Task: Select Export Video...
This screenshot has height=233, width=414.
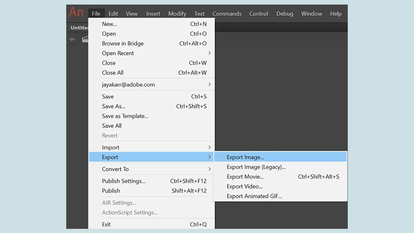Action: [280, 187]
